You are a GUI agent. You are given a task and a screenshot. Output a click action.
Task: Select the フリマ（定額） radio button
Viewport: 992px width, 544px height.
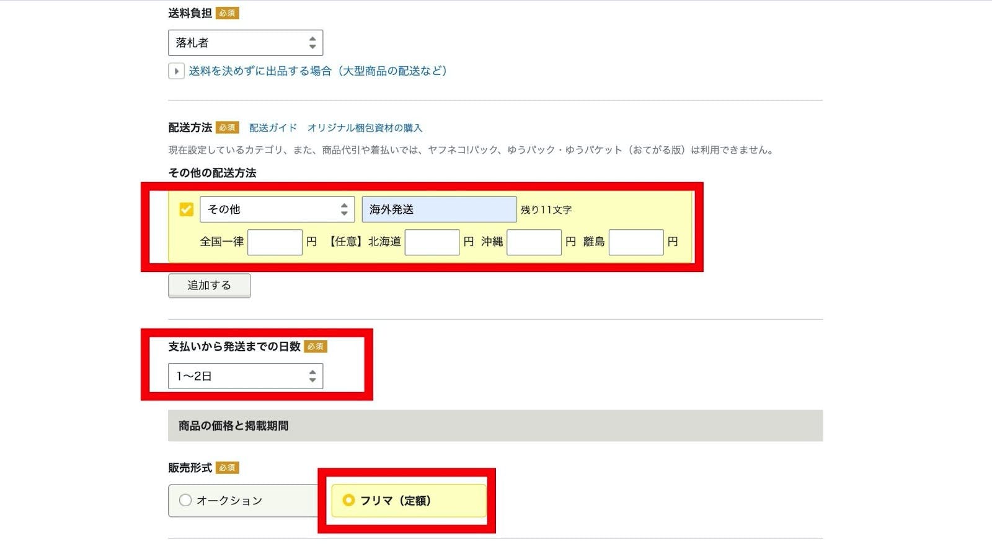coord(348,500)
